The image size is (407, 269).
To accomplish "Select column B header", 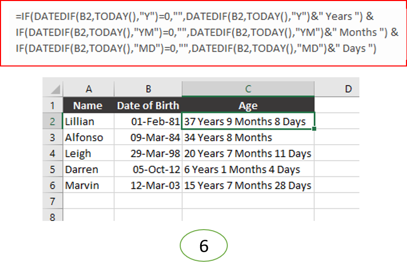I will click(148, 89).
